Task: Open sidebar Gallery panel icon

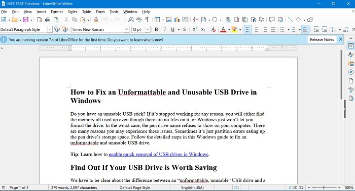Action: (351, 63)
